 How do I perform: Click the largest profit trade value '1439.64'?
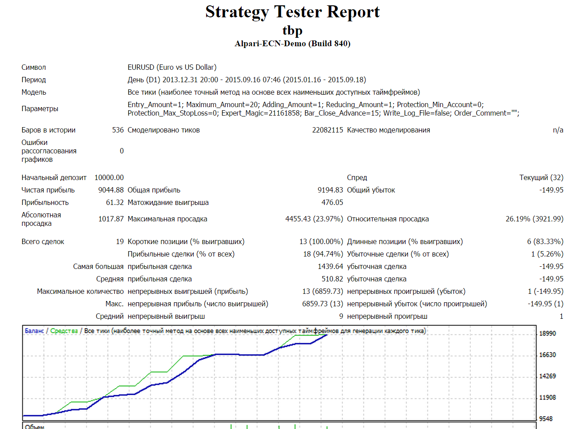click(x=330, y=266)
